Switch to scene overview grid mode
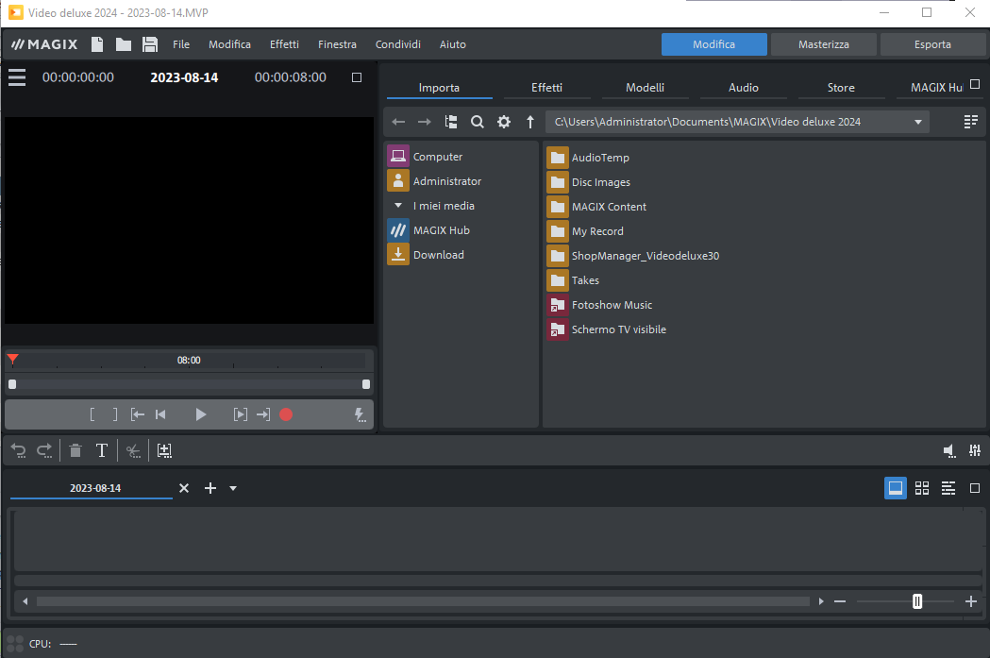 [x=922, y=488]
